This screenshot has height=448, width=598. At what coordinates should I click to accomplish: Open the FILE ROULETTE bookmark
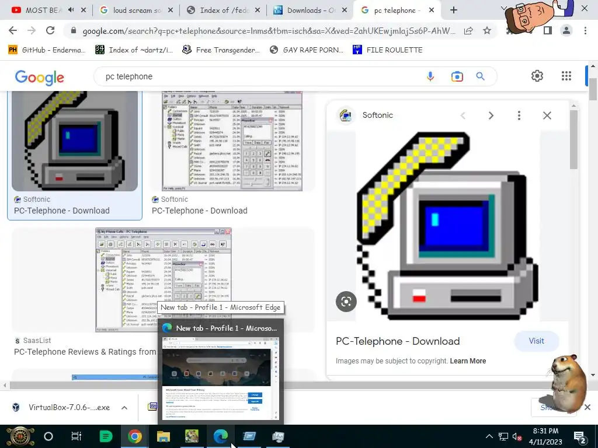(x=388, y=50)
